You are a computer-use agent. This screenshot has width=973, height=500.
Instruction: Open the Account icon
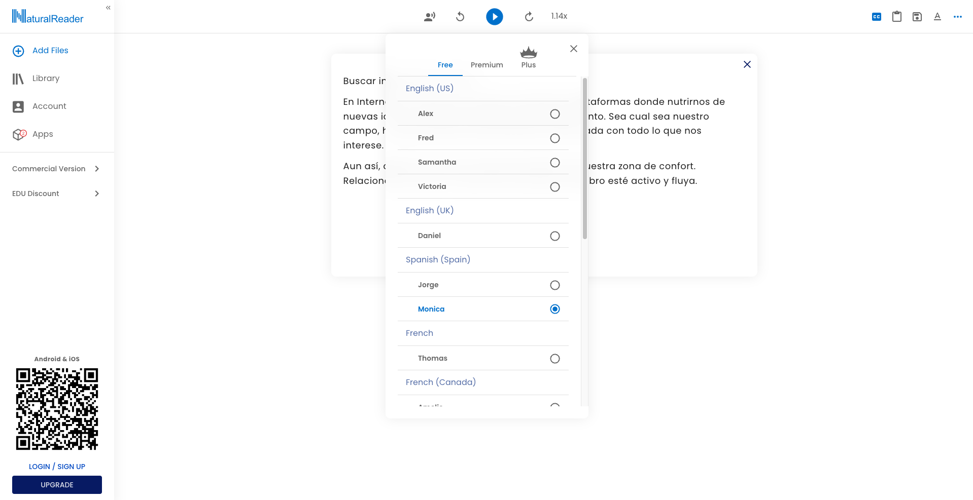[x=18, y=106]
